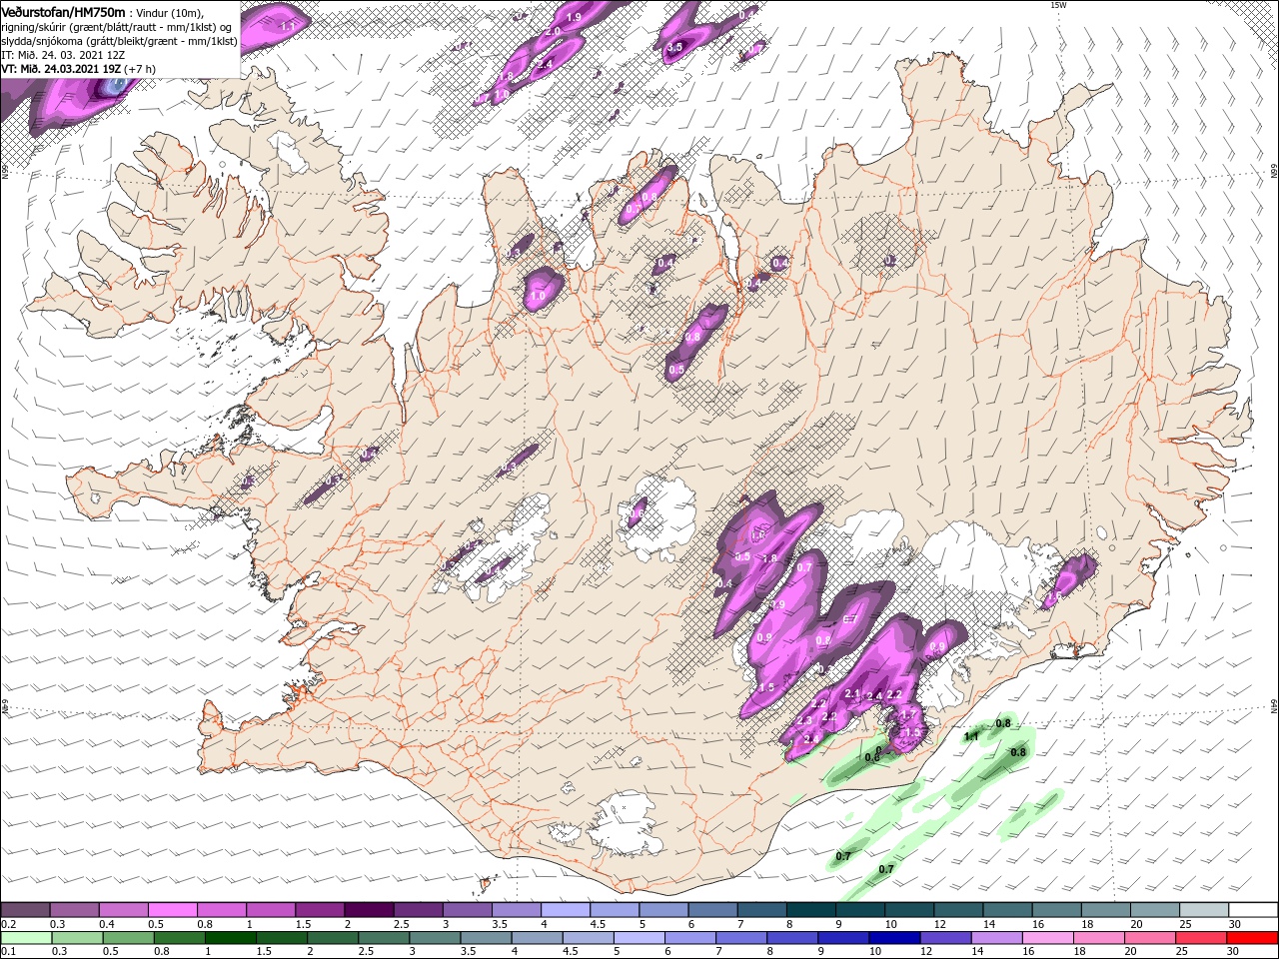Click the '1.1' rain value over the sea
1279x959 pixels.
tap(969, 736)
